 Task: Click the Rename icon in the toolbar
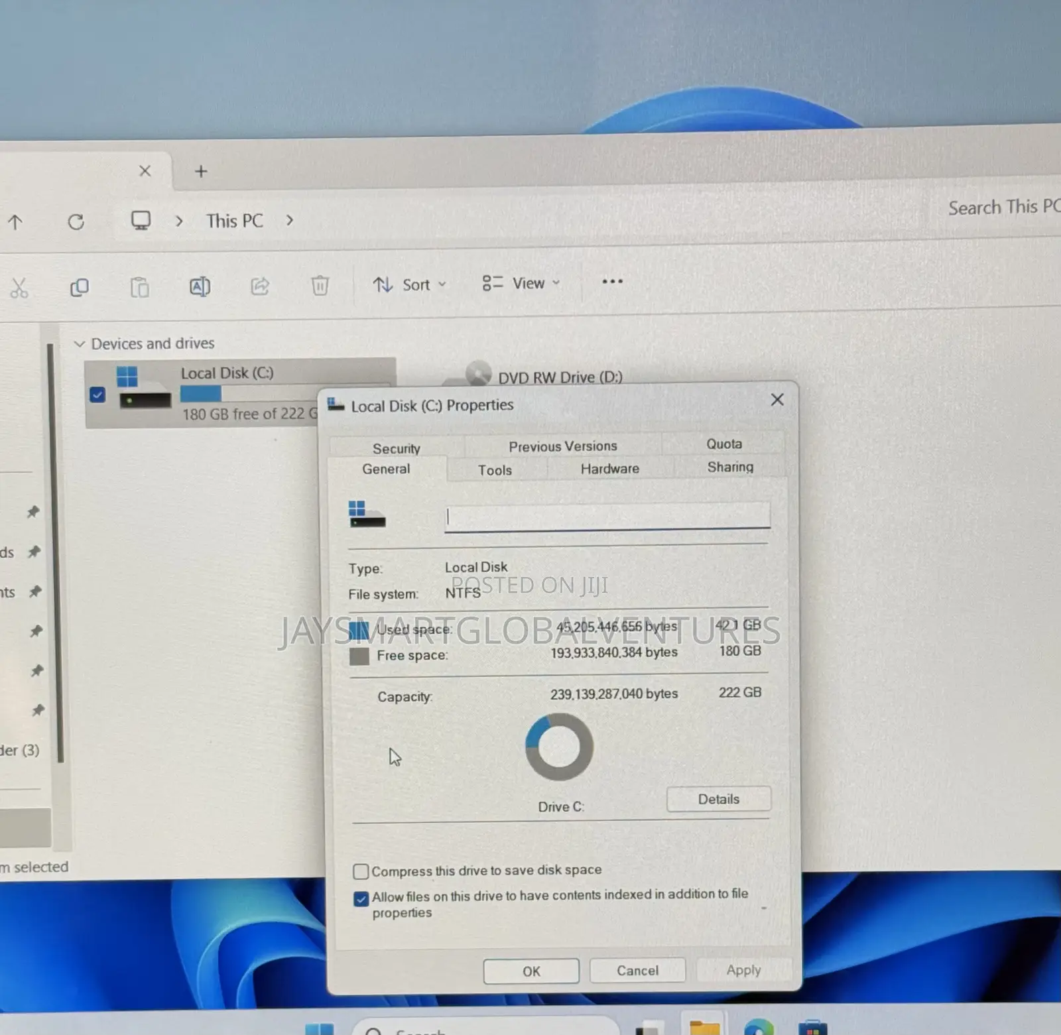click(x=200, y=286)
